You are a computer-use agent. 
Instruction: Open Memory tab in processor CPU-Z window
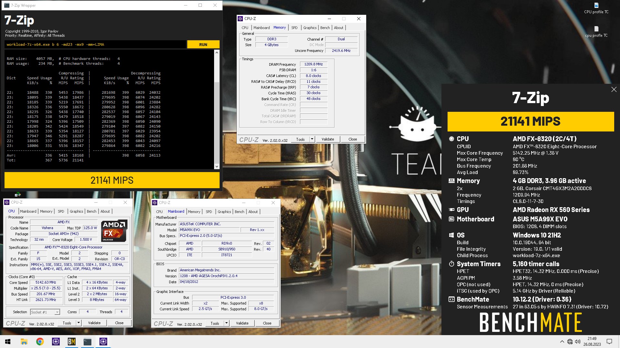(x=46, y=211)
